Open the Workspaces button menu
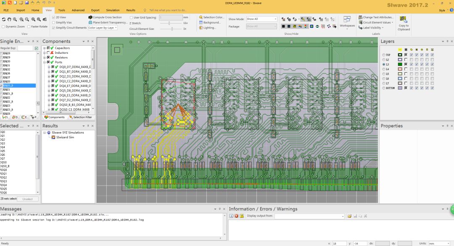 point(347,22)
